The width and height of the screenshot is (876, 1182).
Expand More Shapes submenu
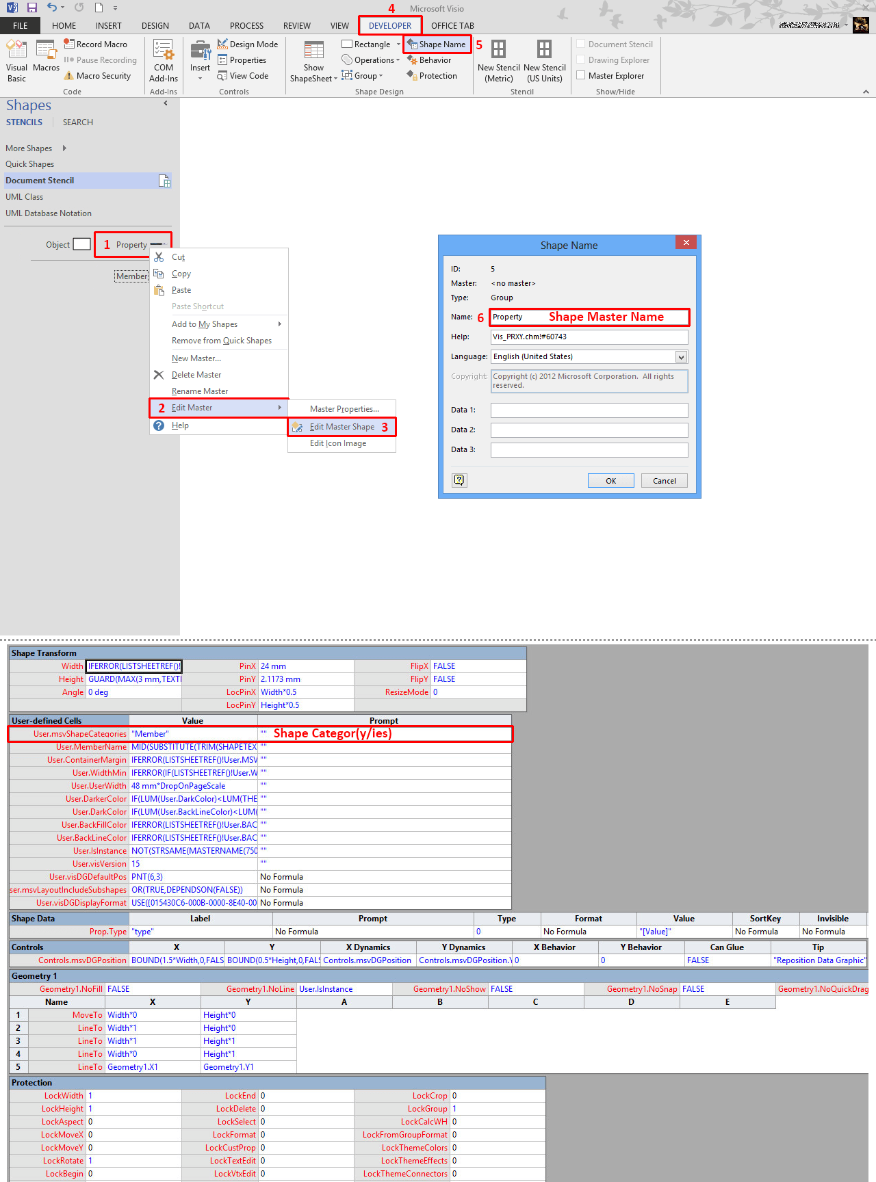coord(64,148)
